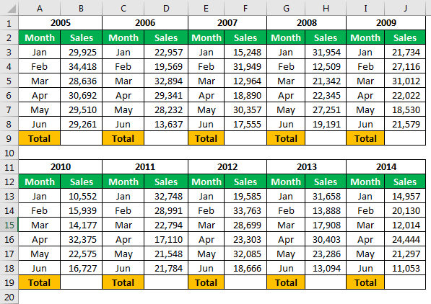Select the Sales header in cell B2
The image size is (431, 304).
point(81,37)
